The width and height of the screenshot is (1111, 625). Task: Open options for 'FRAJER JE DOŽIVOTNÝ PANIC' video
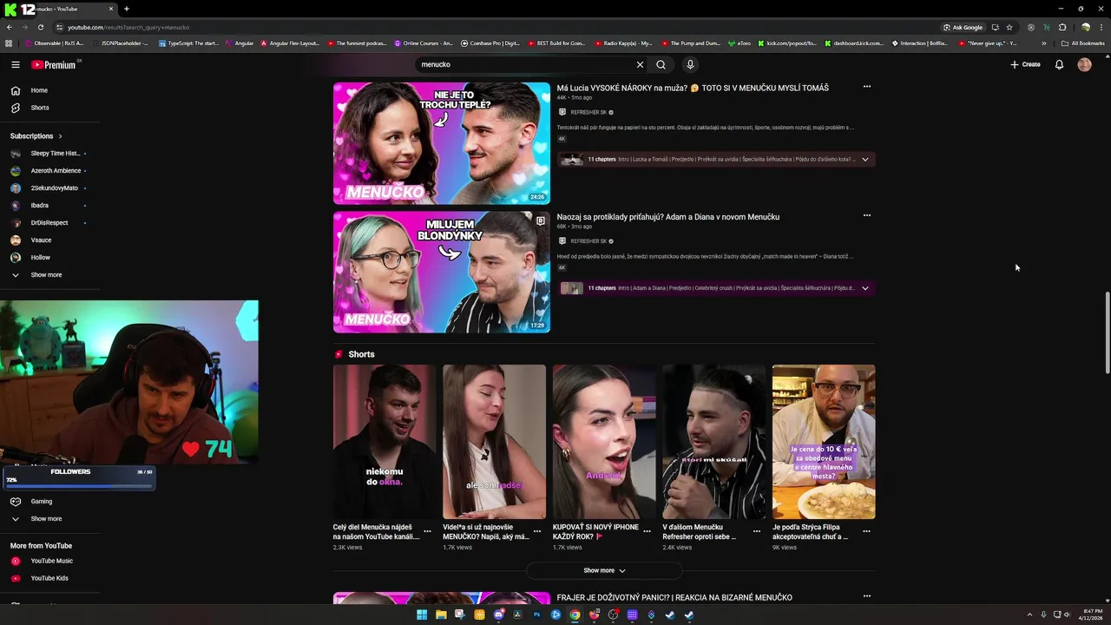(866, 596)
